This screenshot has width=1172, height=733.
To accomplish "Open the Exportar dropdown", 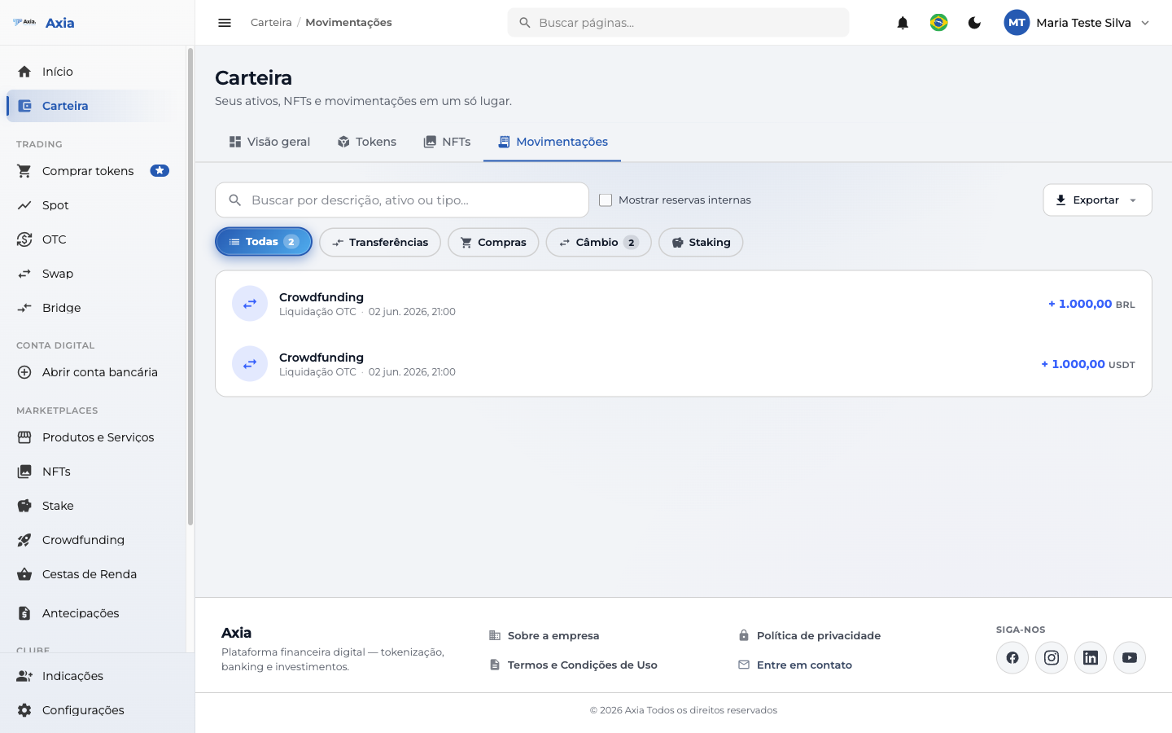I will [1097, 200].
